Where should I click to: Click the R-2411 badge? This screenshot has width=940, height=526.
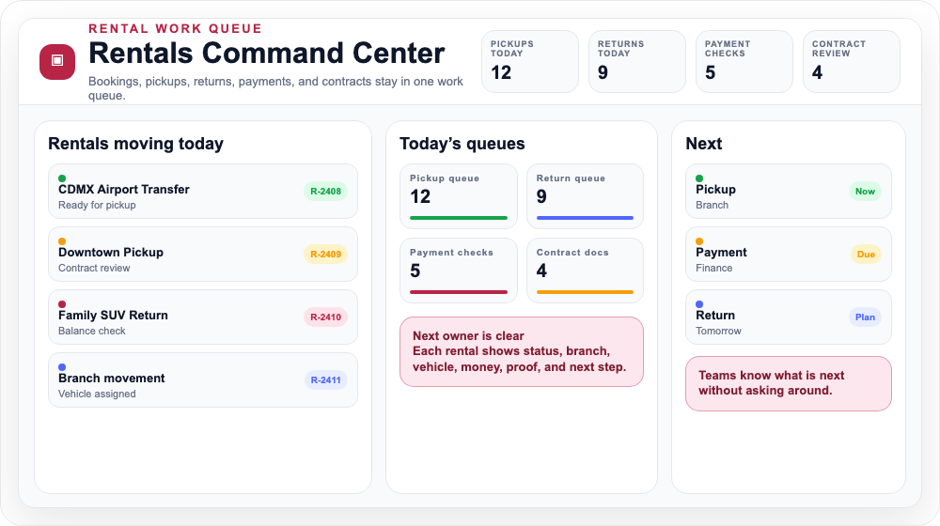coord(325,379)
